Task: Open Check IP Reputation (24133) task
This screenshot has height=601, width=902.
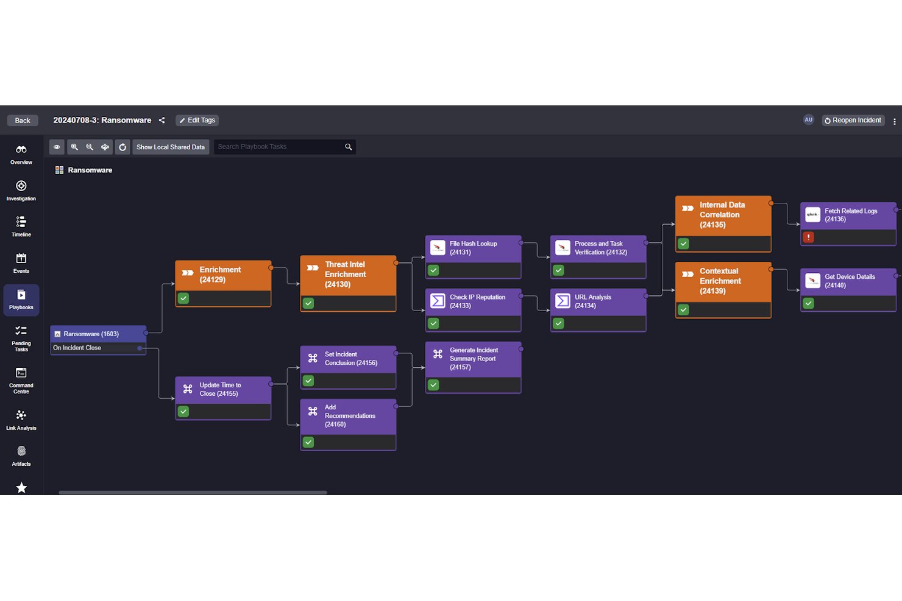Action: pyautogui.click(x=473, y=310)
